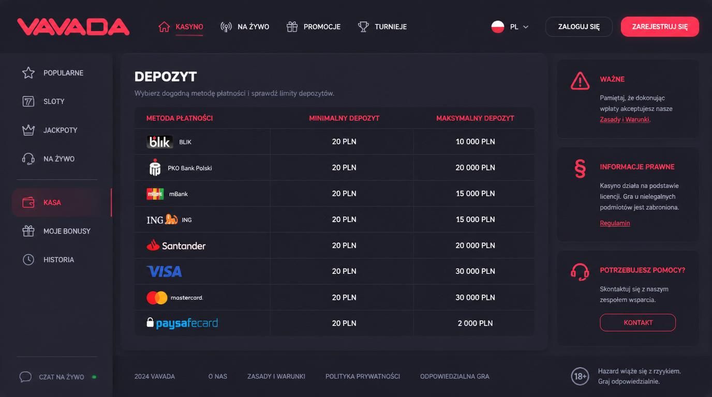Go to Promocje in the top navigation
This screenshot has width=712, height=397.
[x=314, y=27]
